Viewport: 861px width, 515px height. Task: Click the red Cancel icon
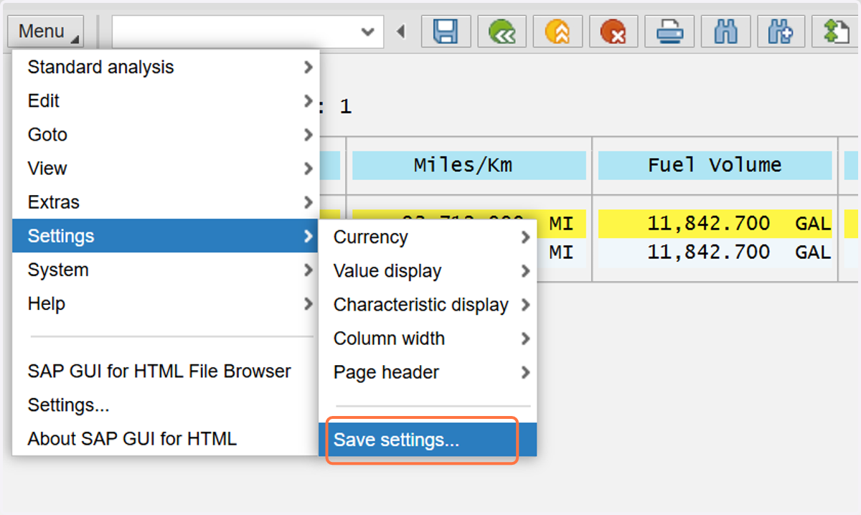[613, 32]
